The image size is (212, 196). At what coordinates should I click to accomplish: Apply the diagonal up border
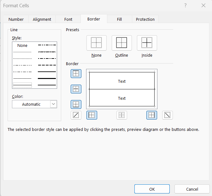[x=76, y=115]
